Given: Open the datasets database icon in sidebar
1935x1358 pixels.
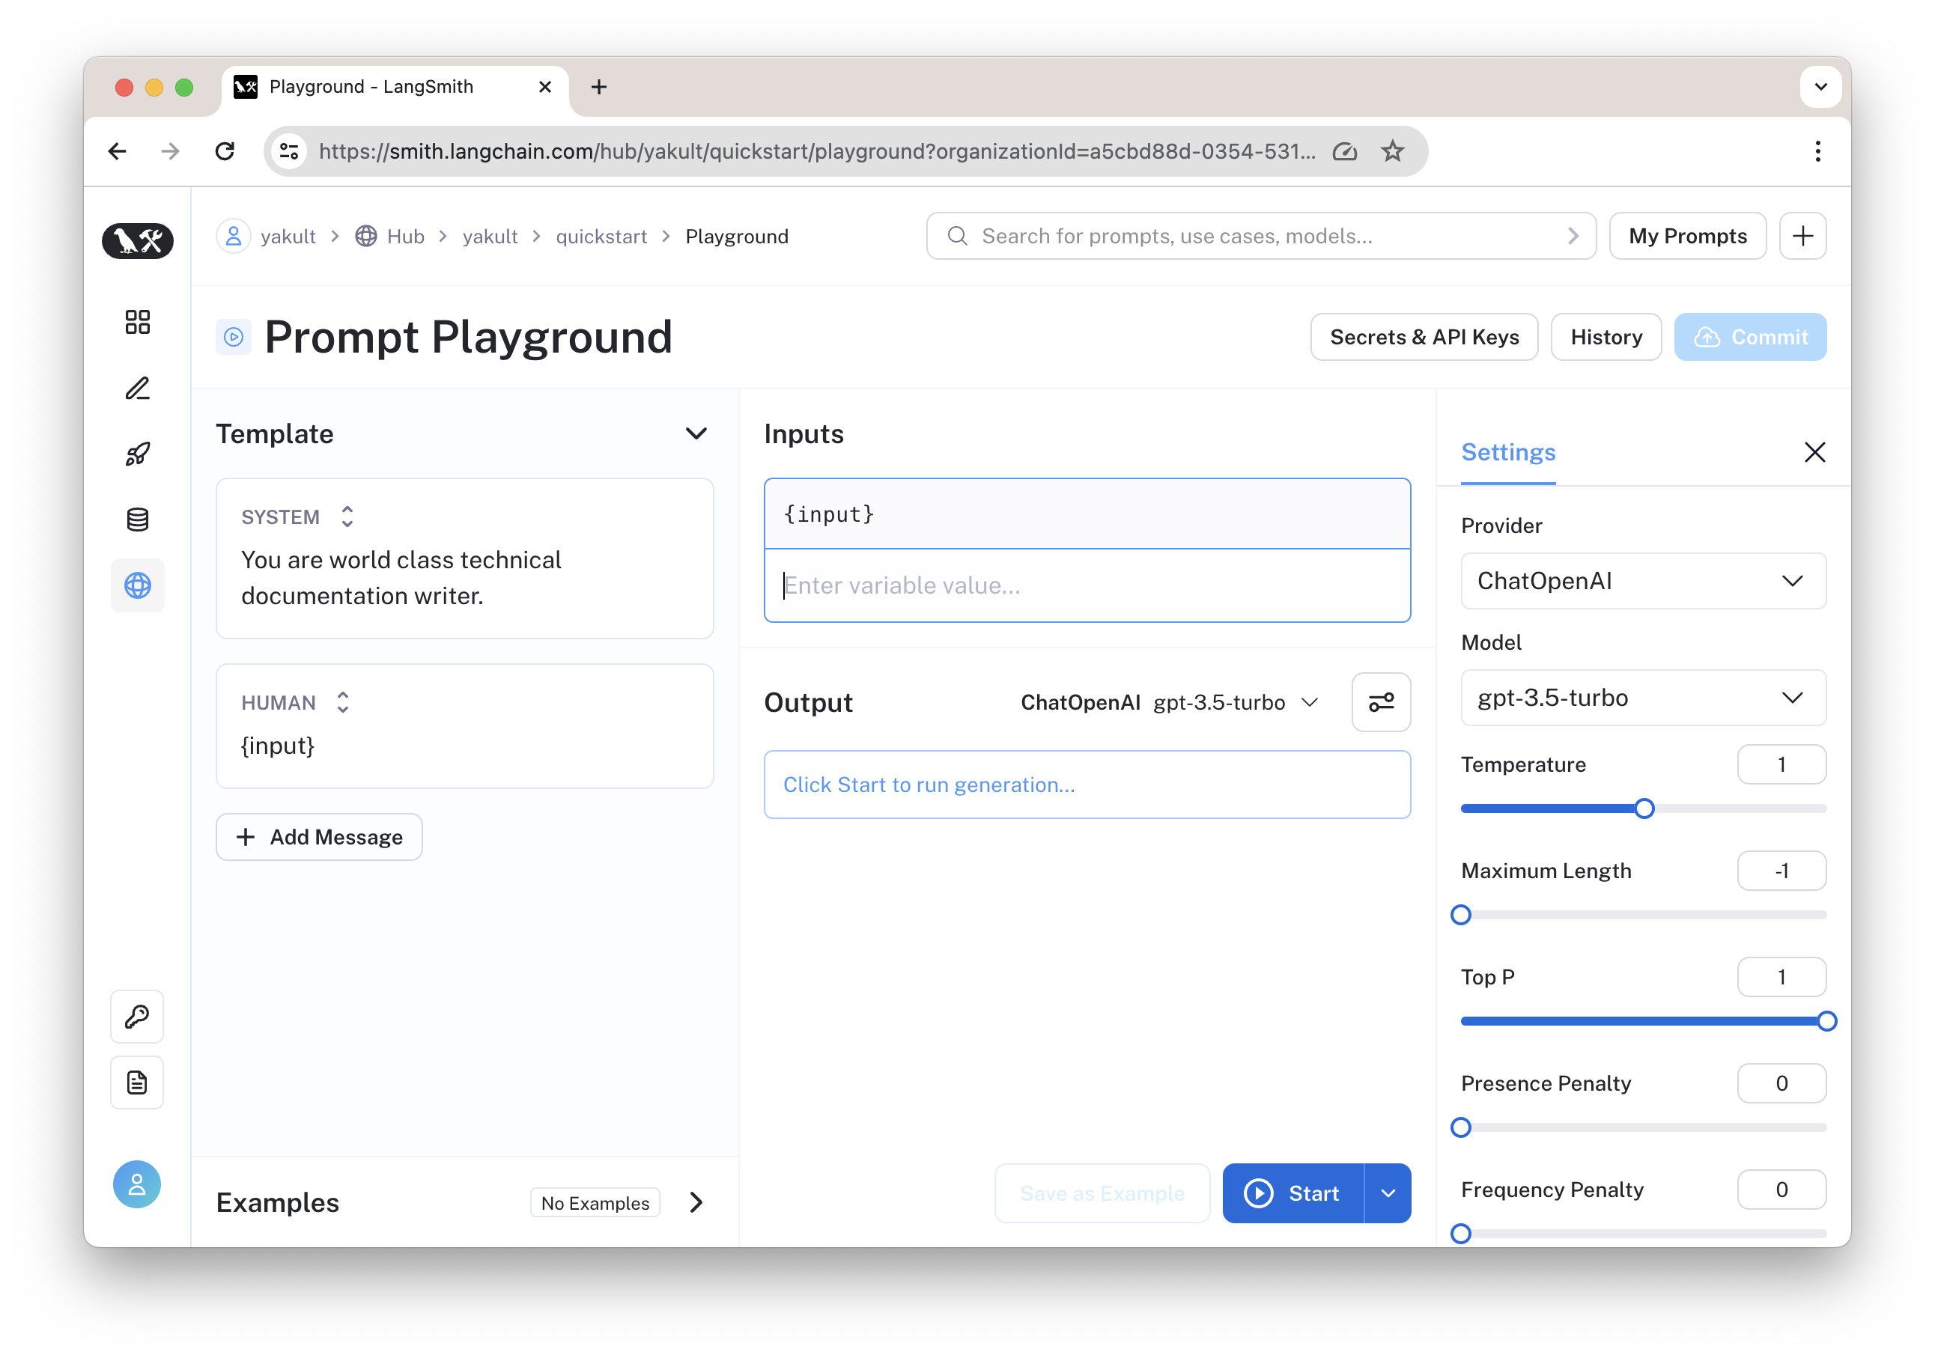Looking at the screenshot, I should pyautogui.click(x=137, y=520).
